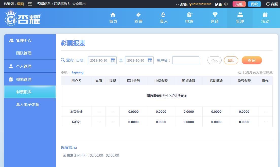Image resolution: width=280 pixels, height=167 pixels.
Task: Open 团队管理 in the sidebar
Action: [x=30, y=53]
